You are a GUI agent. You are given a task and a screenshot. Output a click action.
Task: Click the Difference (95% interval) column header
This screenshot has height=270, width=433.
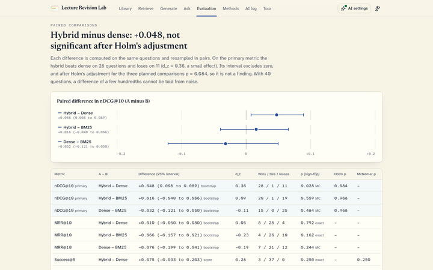[x=159, y=174]
